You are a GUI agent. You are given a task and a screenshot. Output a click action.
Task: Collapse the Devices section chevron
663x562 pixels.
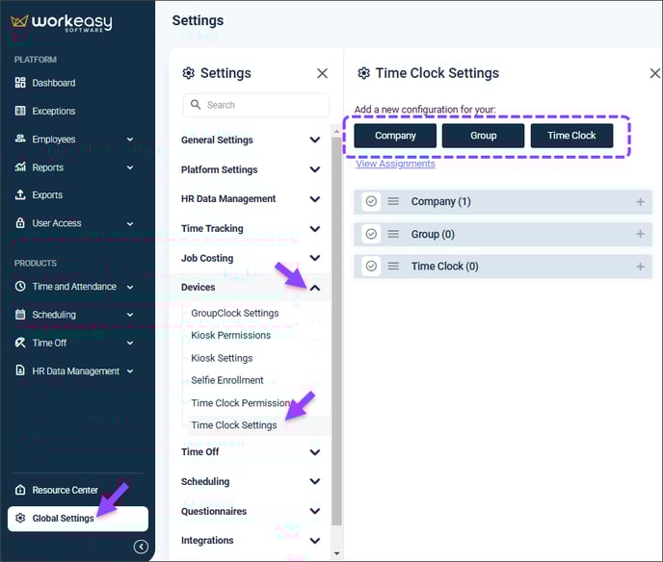tap(315, 288)
